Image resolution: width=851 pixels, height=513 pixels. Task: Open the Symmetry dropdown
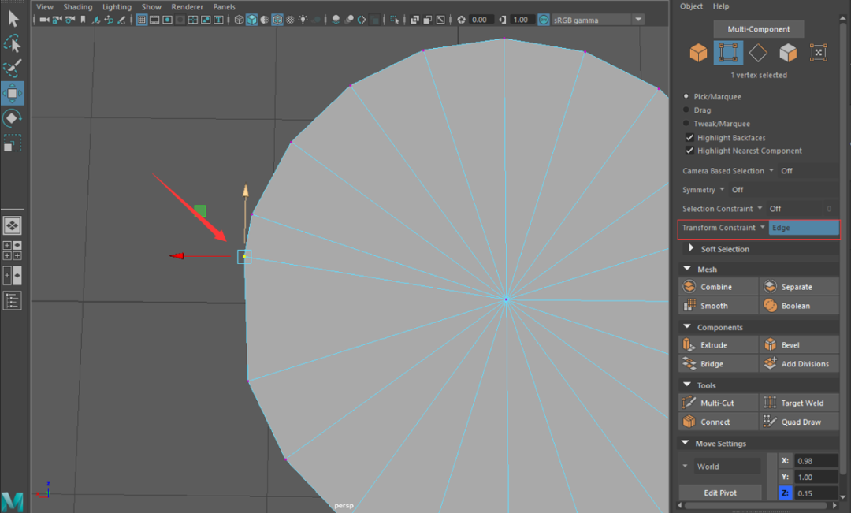(x=723, y=189)
